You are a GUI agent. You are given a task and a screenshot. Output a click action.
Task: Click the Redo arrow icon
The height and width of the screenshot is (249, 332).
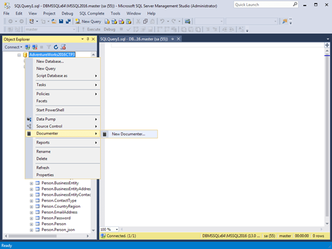point(173,21)
